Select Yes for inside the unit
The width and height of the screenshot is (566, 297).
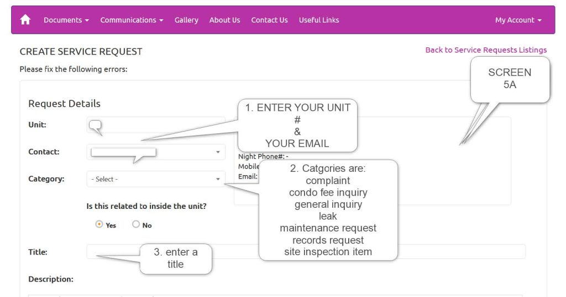pos(99,225)
